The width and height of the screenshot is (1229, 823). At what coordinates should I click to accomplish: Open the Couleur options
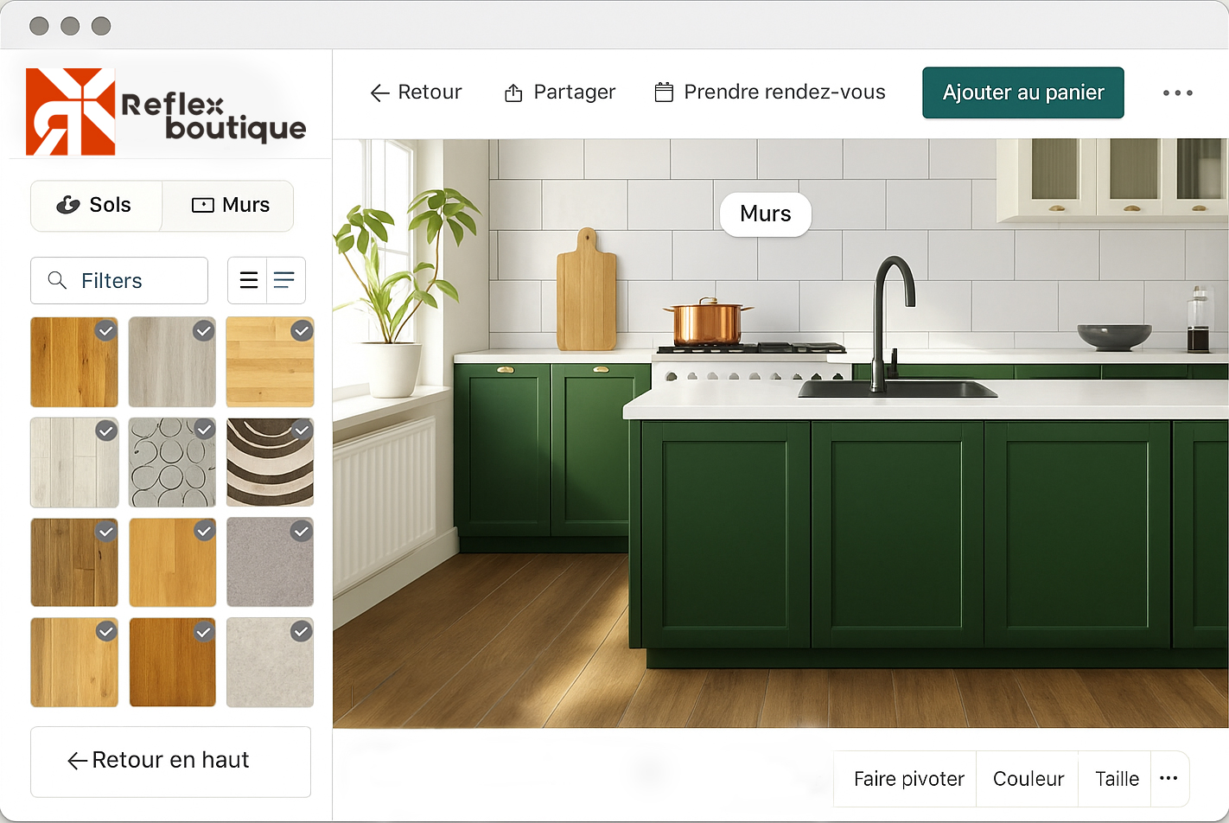(x=1028, y=779)
